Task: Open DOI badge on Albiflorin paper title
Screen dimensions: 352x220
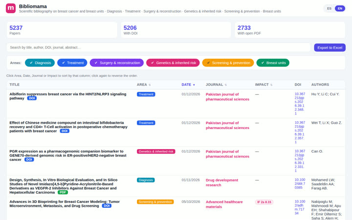Action: tap(32, 98)
